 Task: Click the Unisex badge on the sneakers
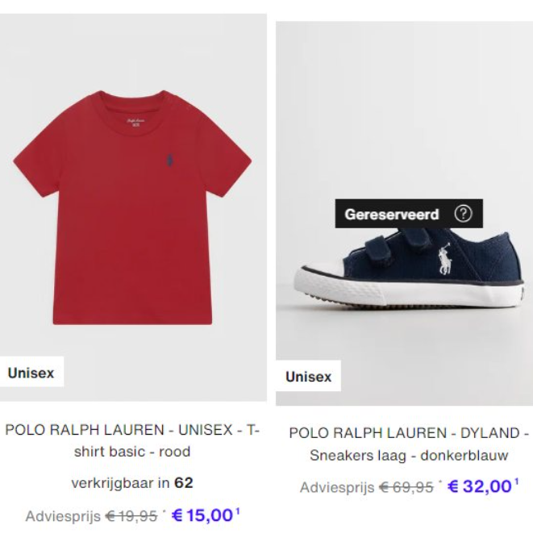(308, 377)
